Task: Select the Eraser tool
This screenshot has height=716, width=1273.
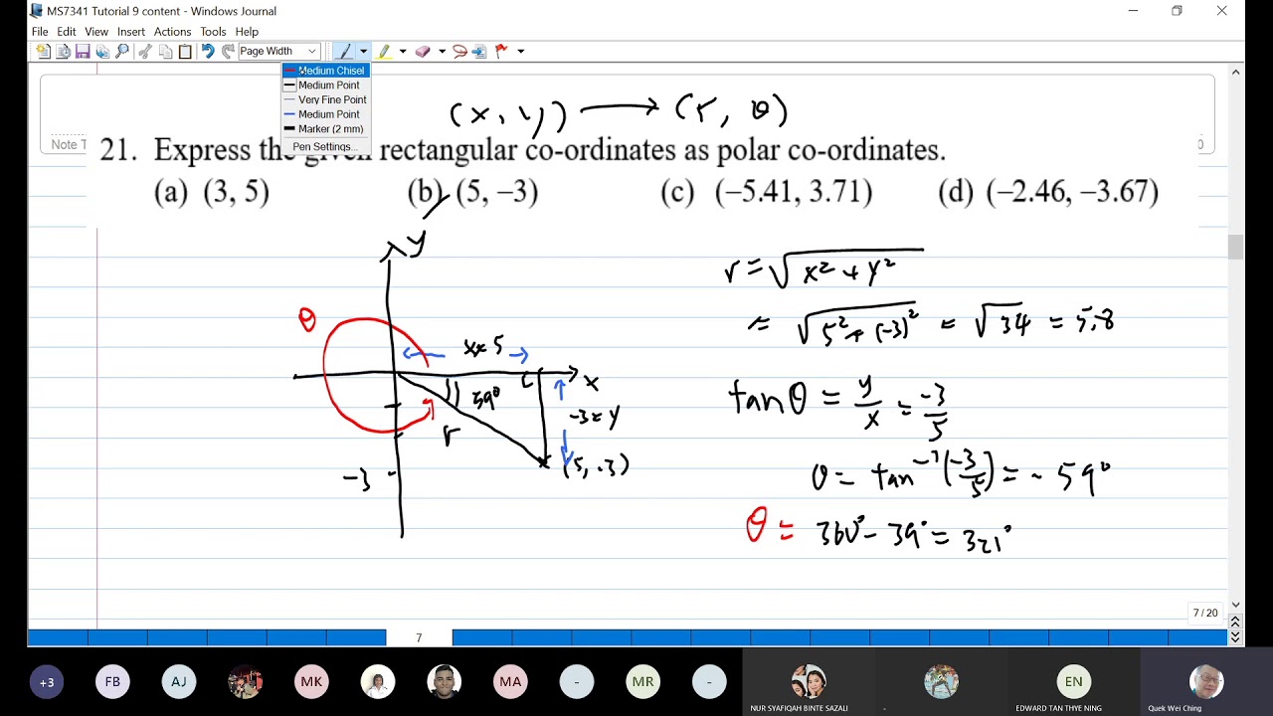Action: coord(423,51)
